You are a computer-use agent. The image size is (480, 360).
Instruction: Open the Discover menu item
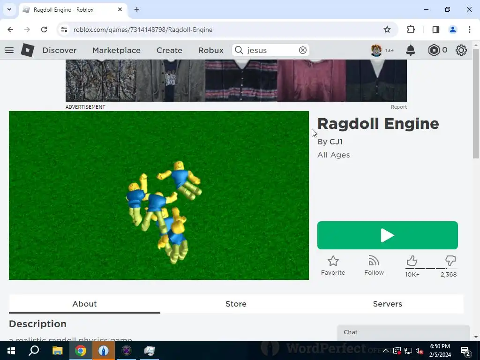[x=60, y=50]
